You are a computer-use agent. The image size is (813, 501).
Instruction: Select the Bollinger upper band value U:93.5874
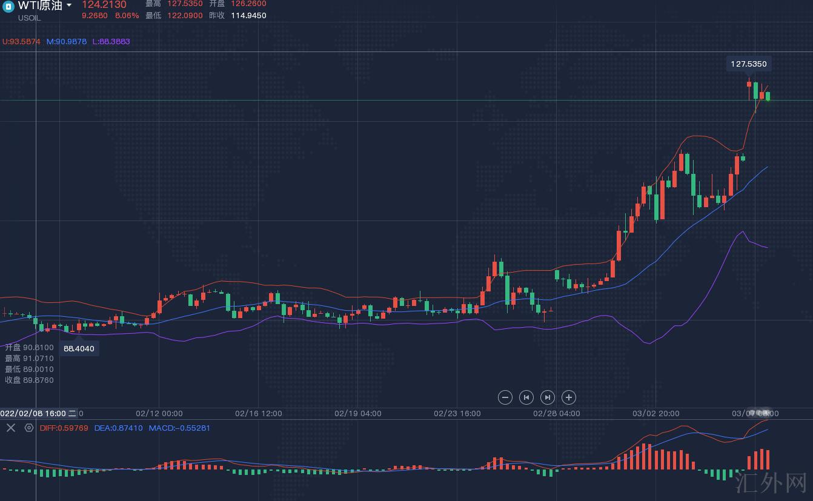click(x=21, y=41)
